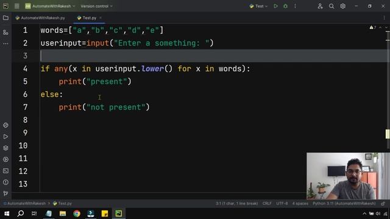
Task: Open Windows taskbar search
Action: (x=21, y=214)
